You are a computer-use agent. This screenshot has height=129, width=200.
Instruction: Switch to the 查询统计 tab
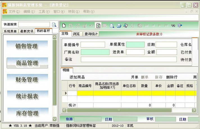[x=91, y=34]
